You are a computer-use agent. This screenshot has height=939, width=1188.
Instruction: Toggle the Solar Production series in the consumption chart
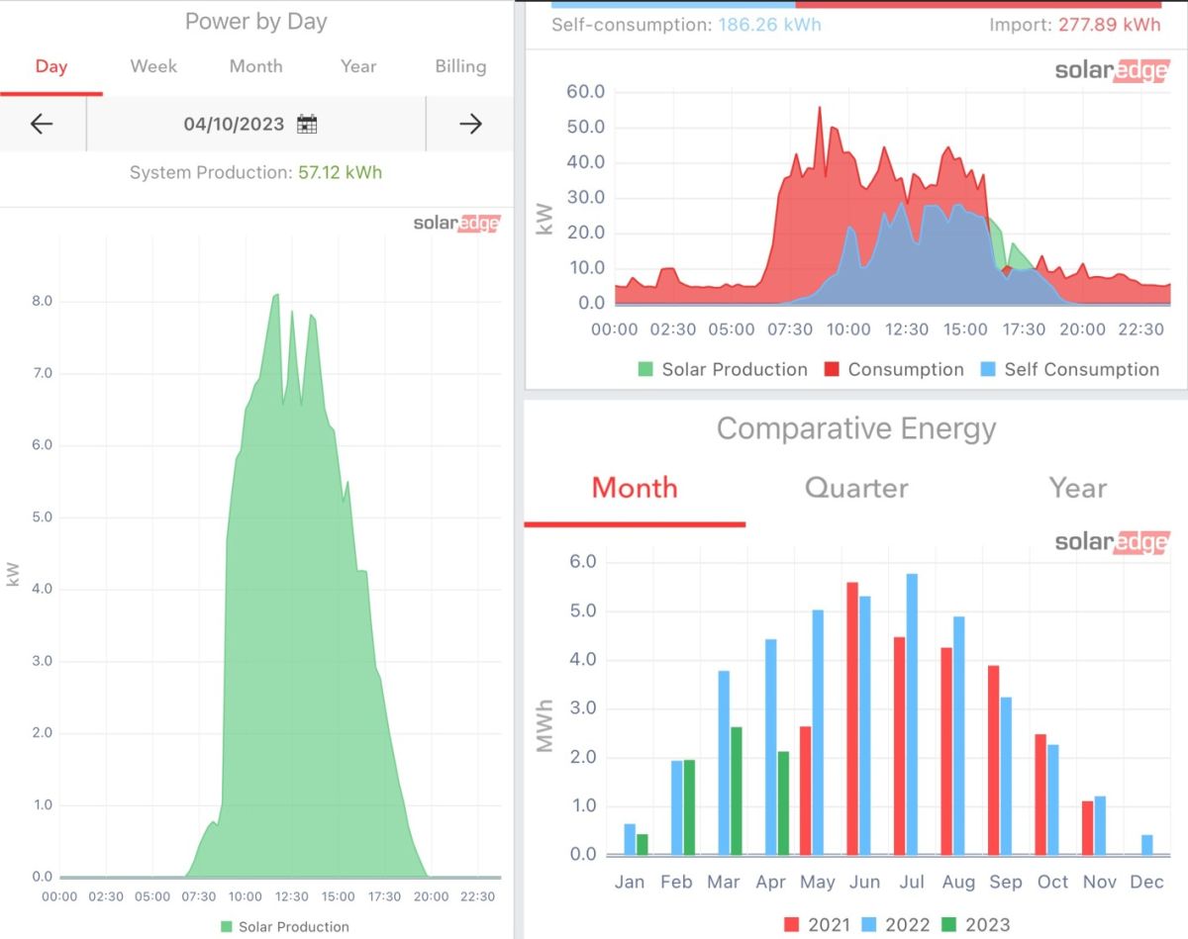tap(724, 370)
